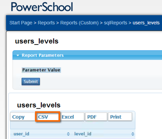Export the table as PDF
162x139 pixels.
96,117
